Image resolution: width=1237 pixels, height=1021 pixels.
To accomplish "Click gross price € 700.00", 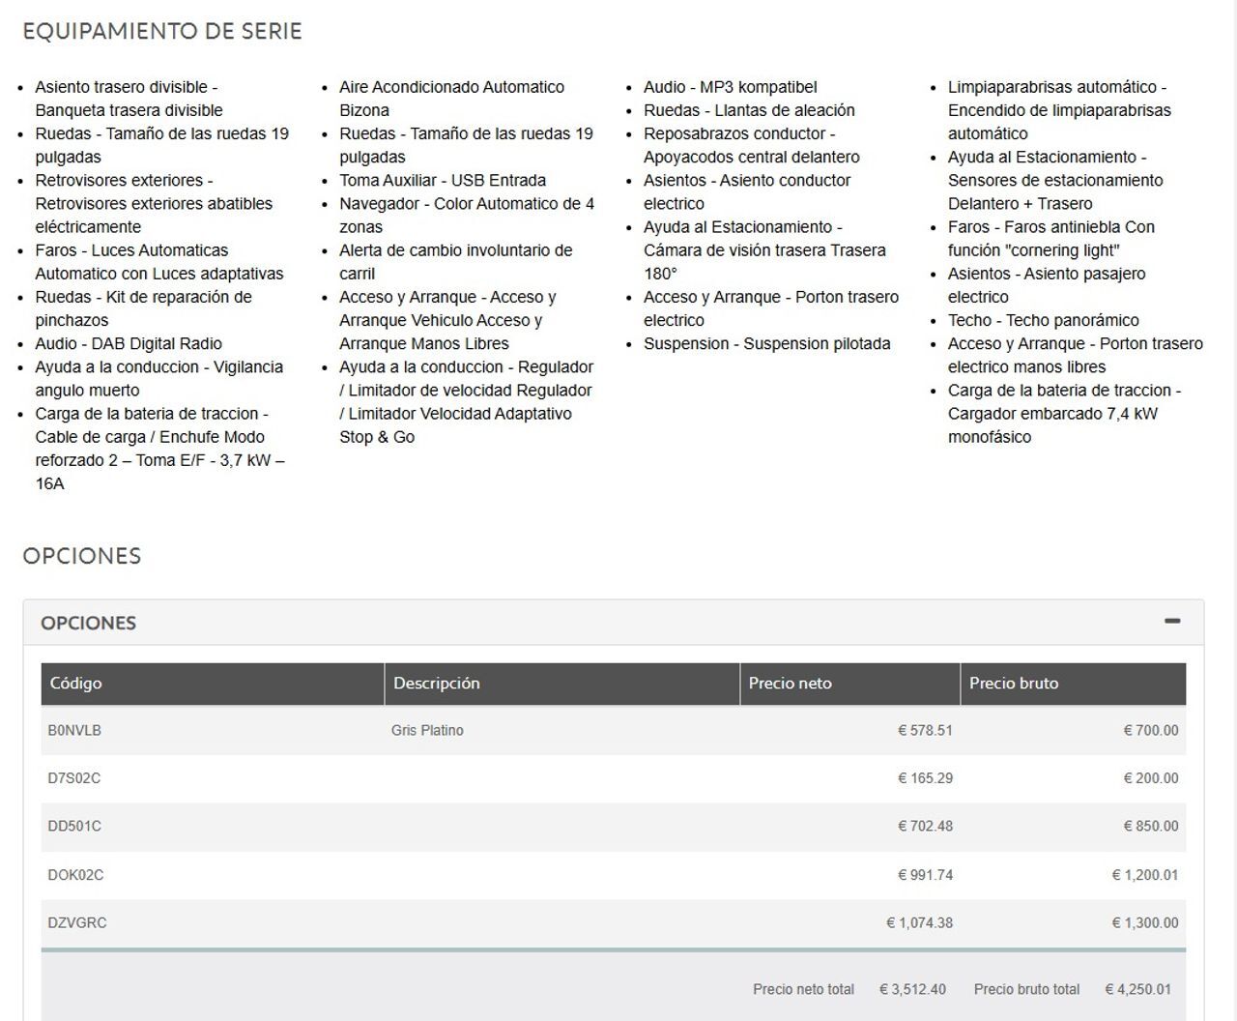I will (x=1151, y=731).
